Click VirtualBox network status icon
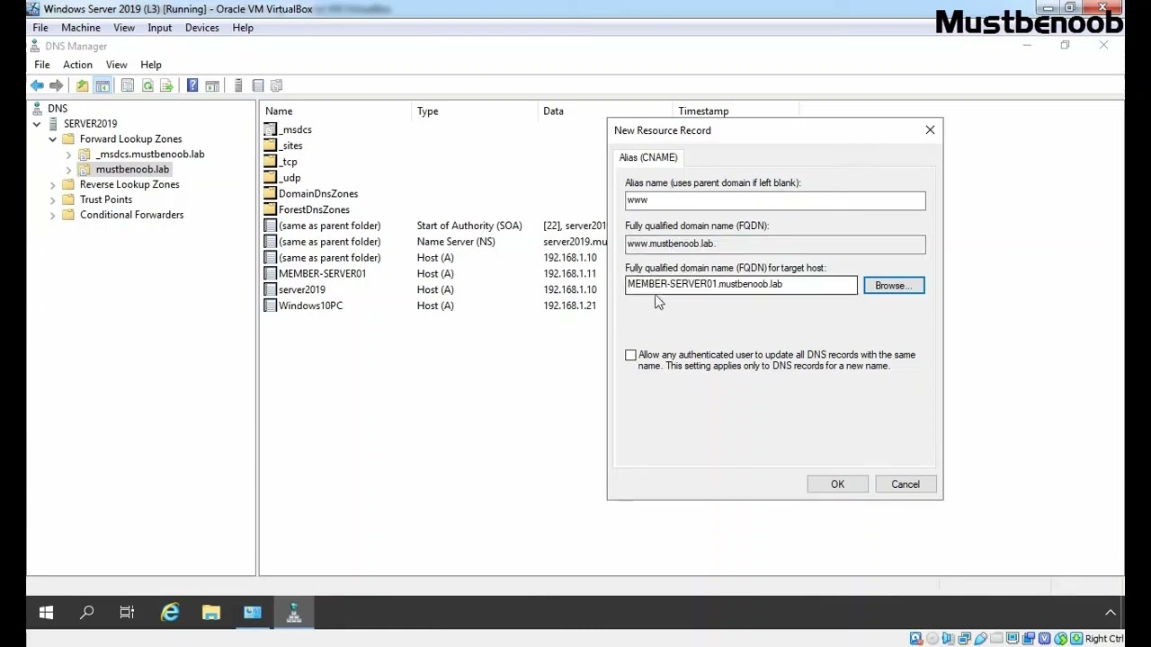This screenshot has width=1151, height=647. (964, 639)
